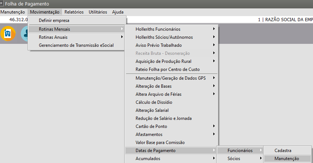Click the blue person icon in toolbar

pos(24,34)
